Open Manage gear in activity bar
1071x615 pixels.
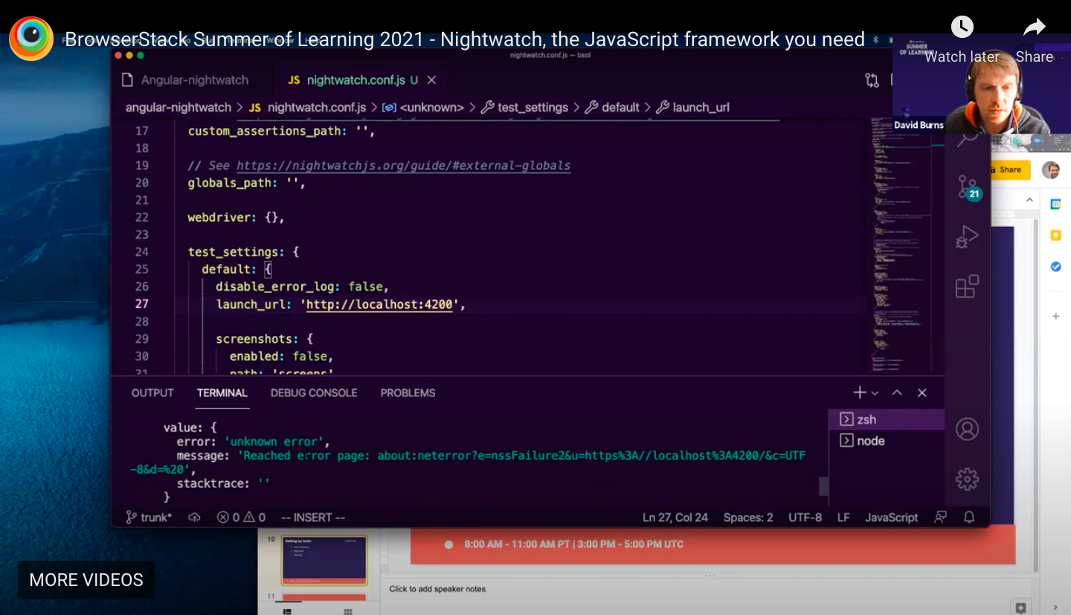pos(967,479)
